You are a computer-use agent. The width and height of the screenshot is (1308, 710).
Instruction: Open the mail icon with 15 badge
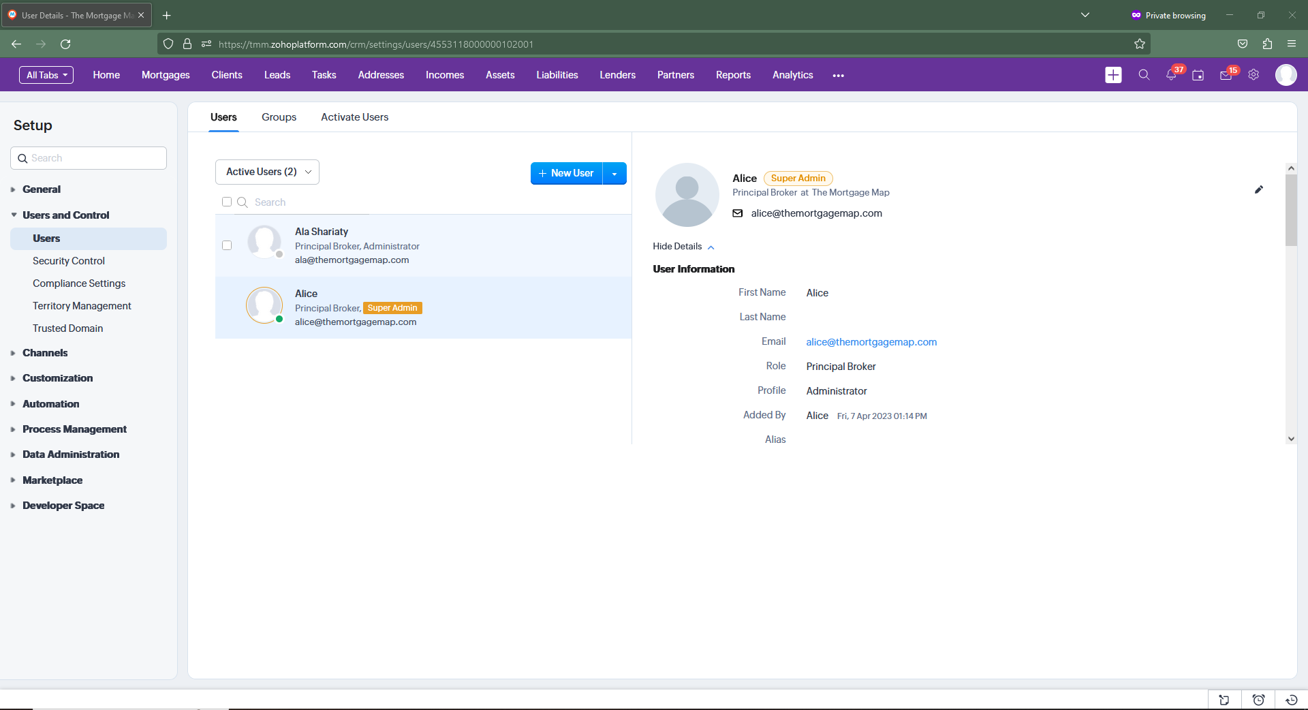pyautogui.click(x=1226, y=75)
